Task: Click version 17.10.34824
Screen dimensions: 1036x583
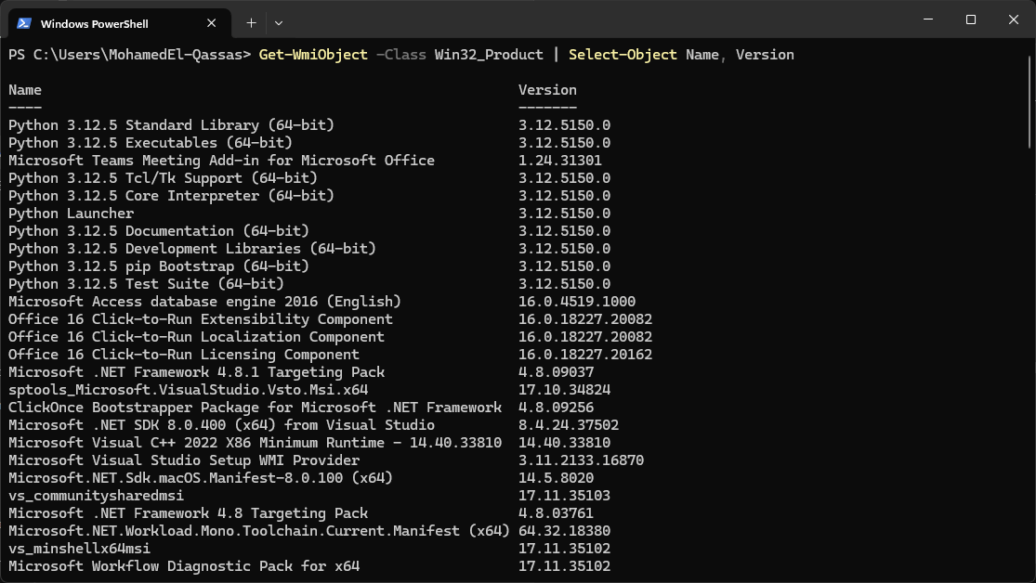Action: pos(564,390)
